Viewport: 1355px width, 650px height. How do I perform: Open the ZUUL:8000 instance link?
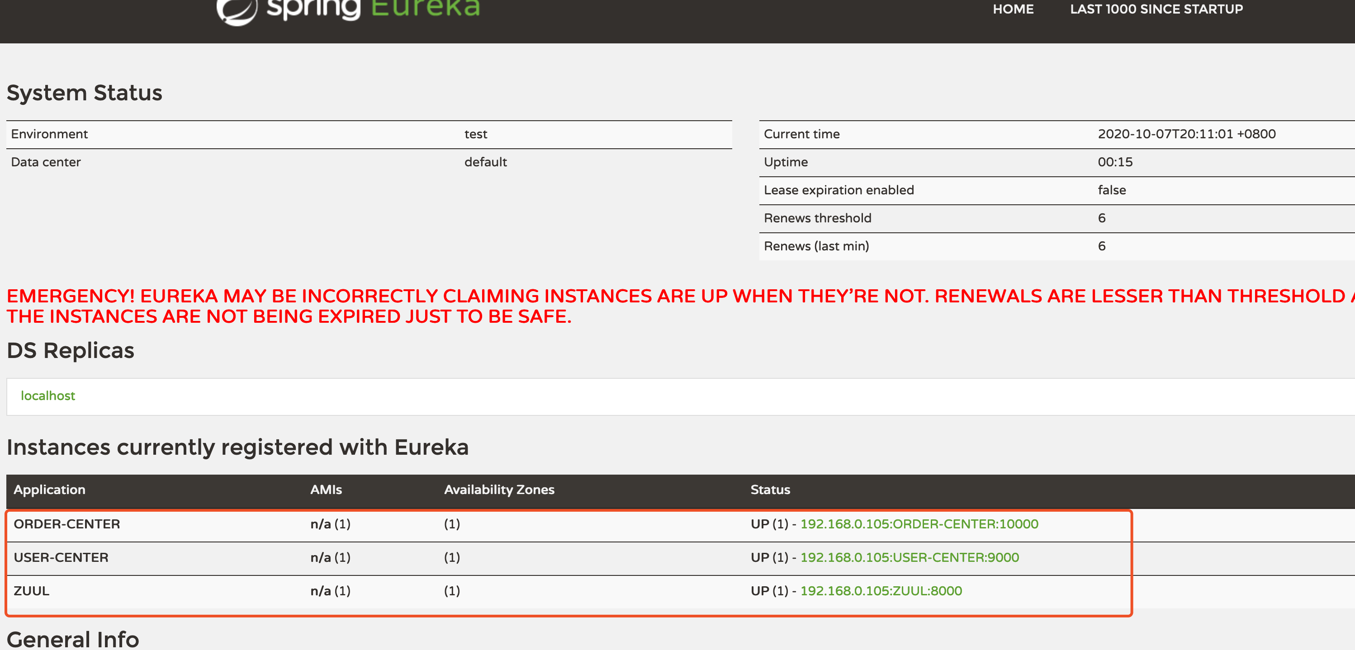click(x=881, y=591)
